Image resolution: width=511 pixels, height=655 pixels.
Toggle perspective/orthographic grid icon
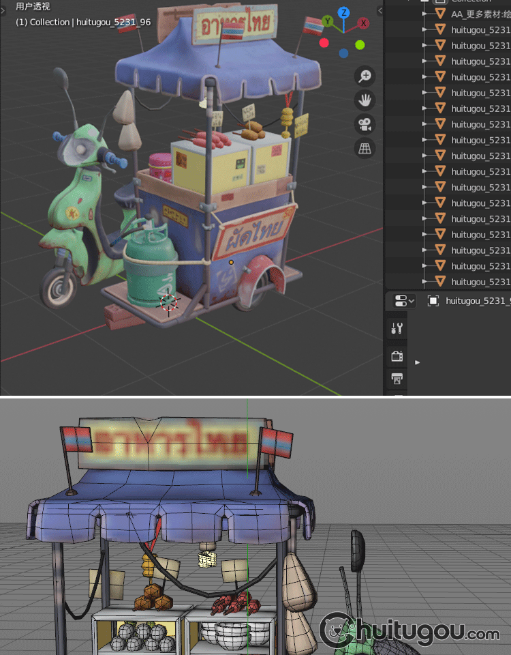(365, 148)
